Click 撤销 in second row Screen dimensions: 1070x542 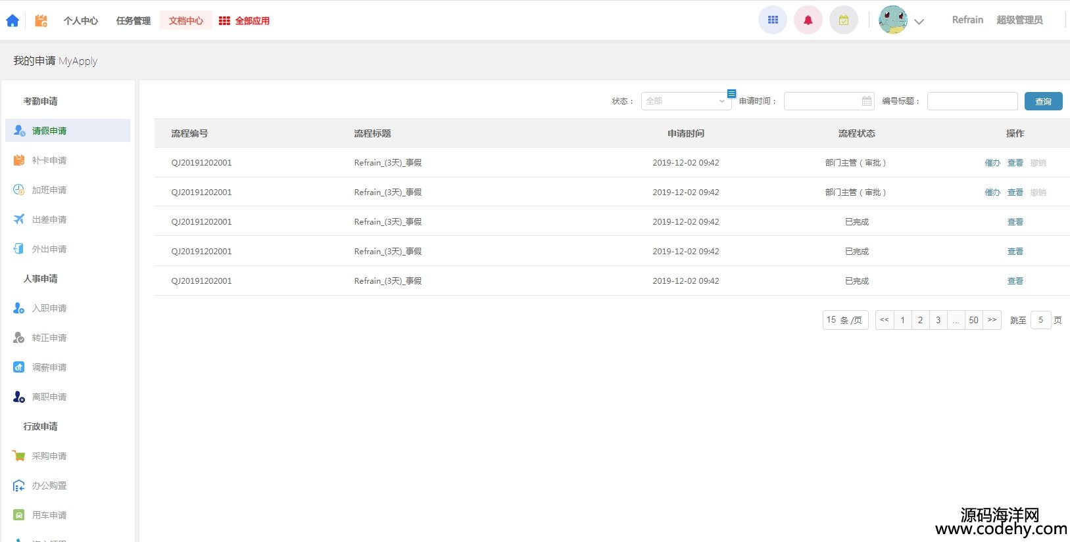click(1038, 192)
